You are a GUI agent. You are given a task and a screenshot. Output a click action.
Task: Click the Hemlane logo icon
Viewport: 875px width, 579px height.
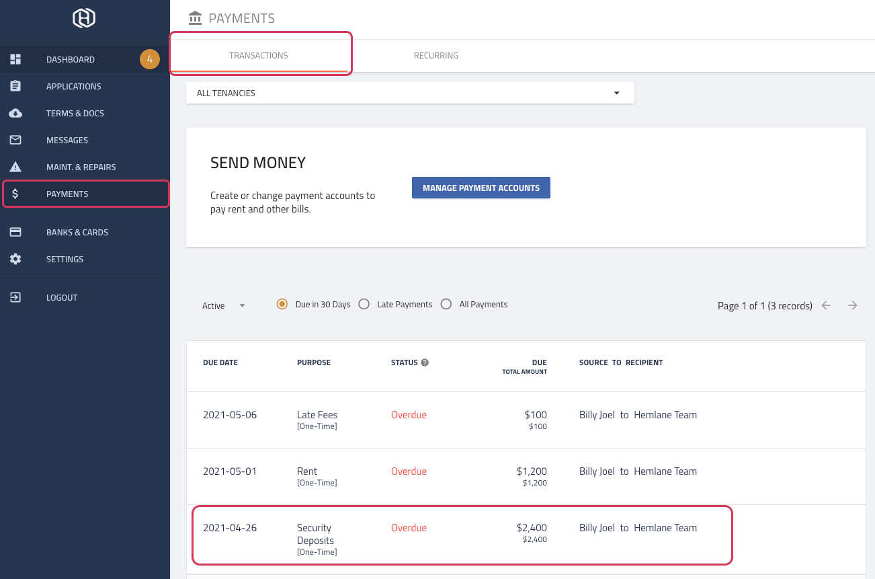[84, 18]
